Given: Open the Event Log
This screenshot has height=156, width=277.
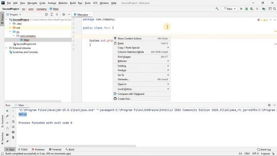Looking at the screenshot, I should click(264, 149).
